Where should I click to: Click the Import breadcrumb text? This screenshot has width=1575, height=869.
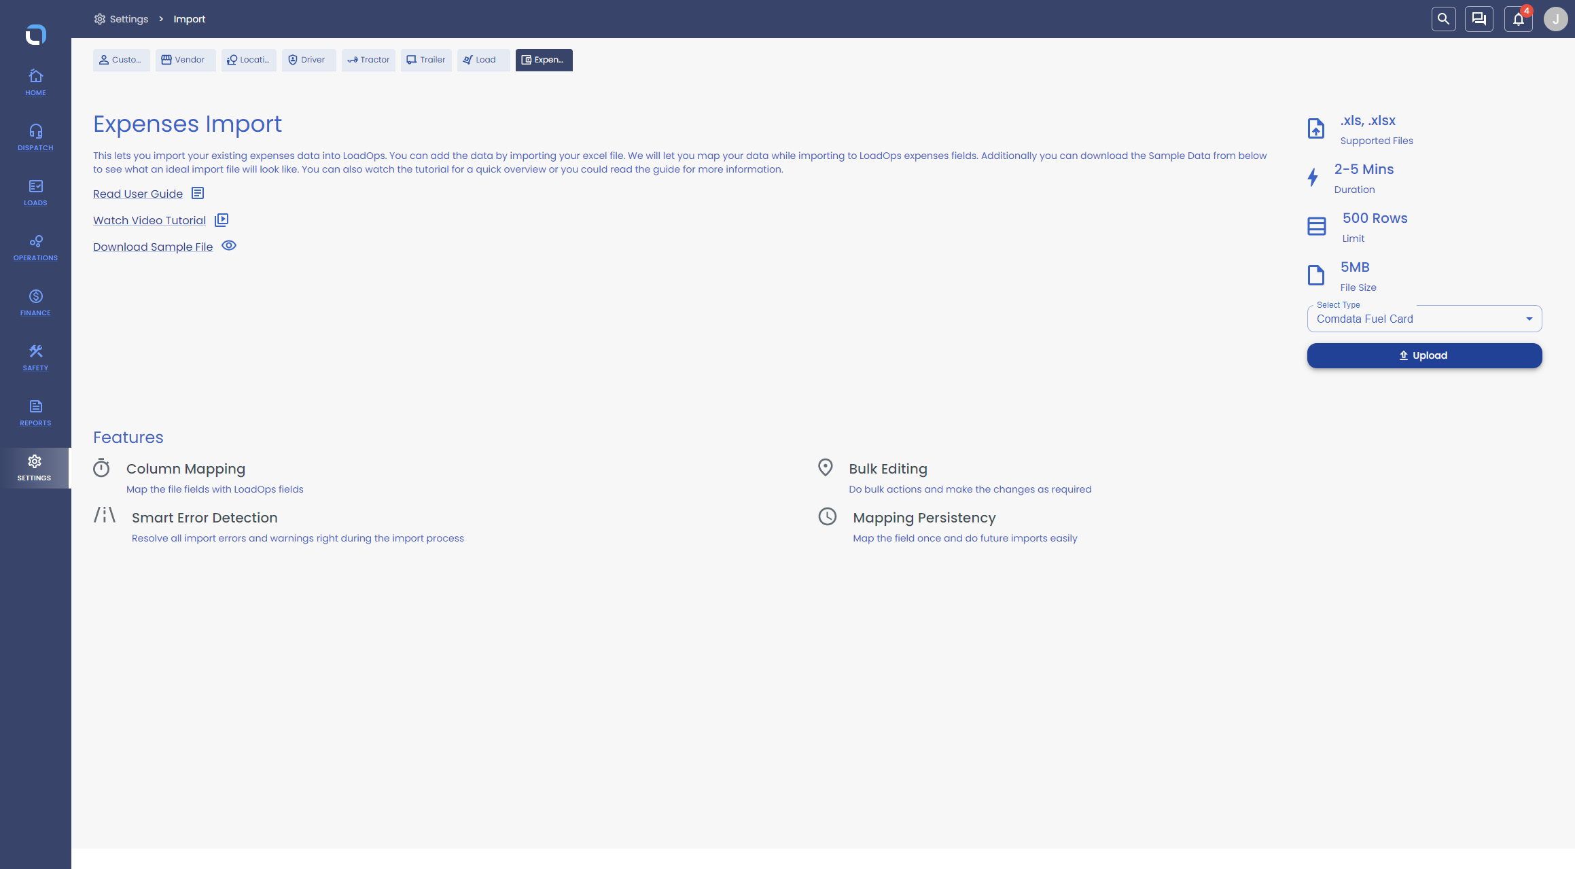coord(189,19)
